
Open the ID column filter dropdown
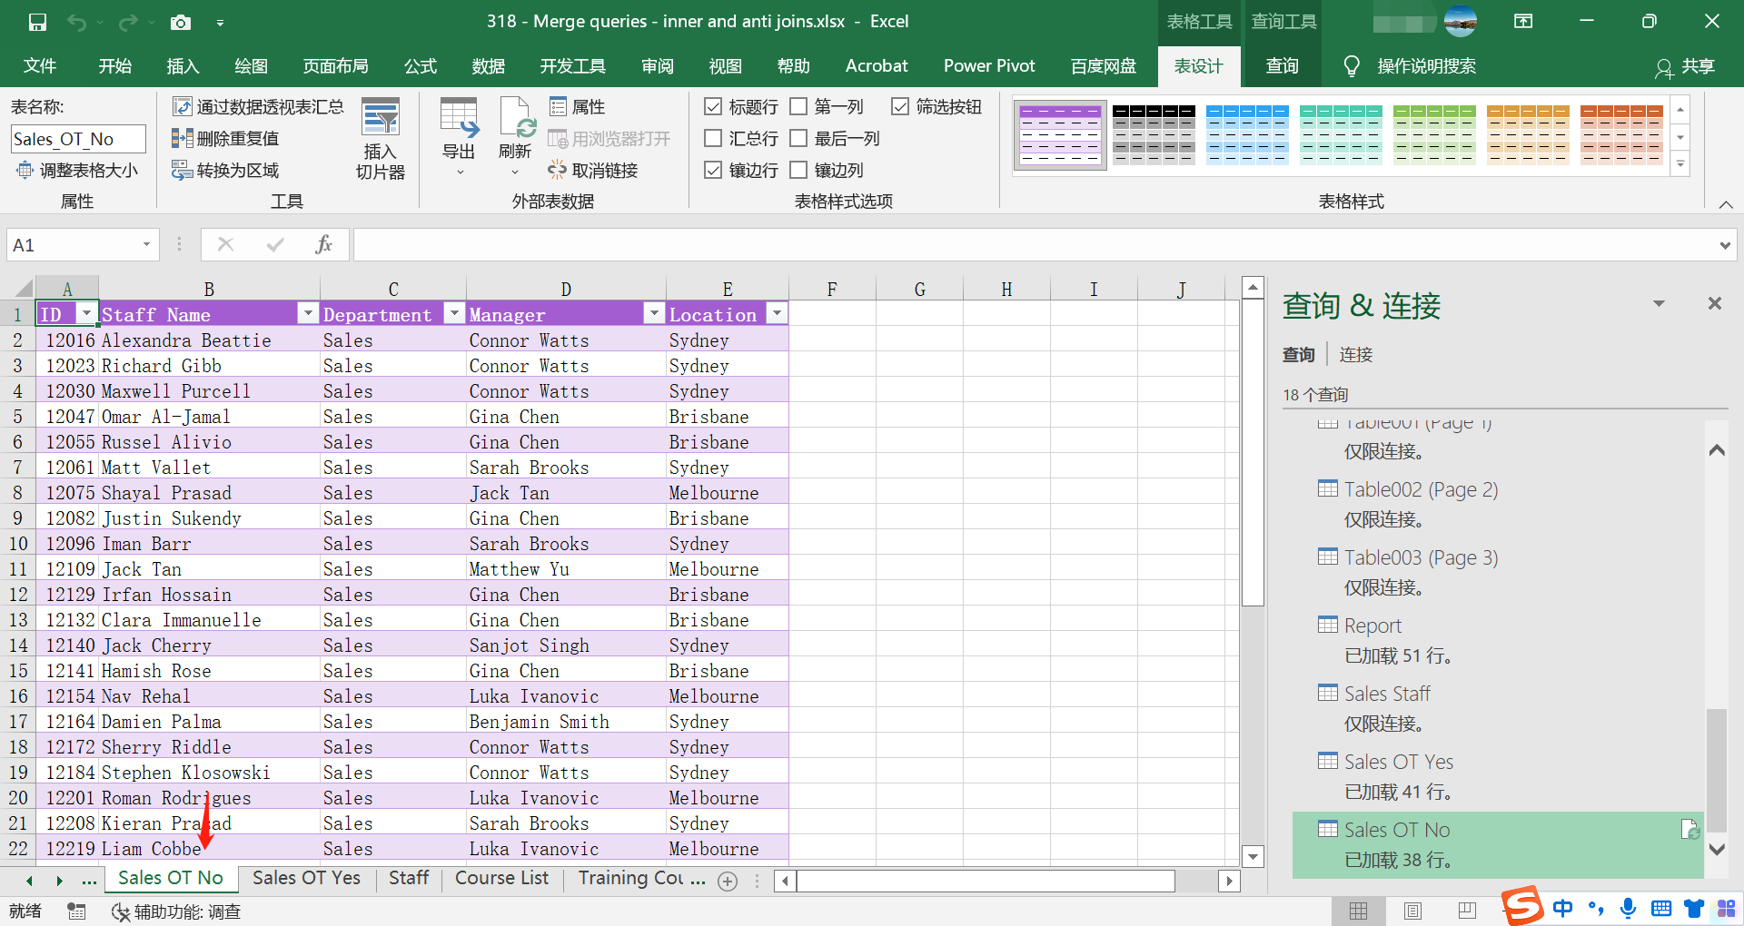[x=87, y=313]
